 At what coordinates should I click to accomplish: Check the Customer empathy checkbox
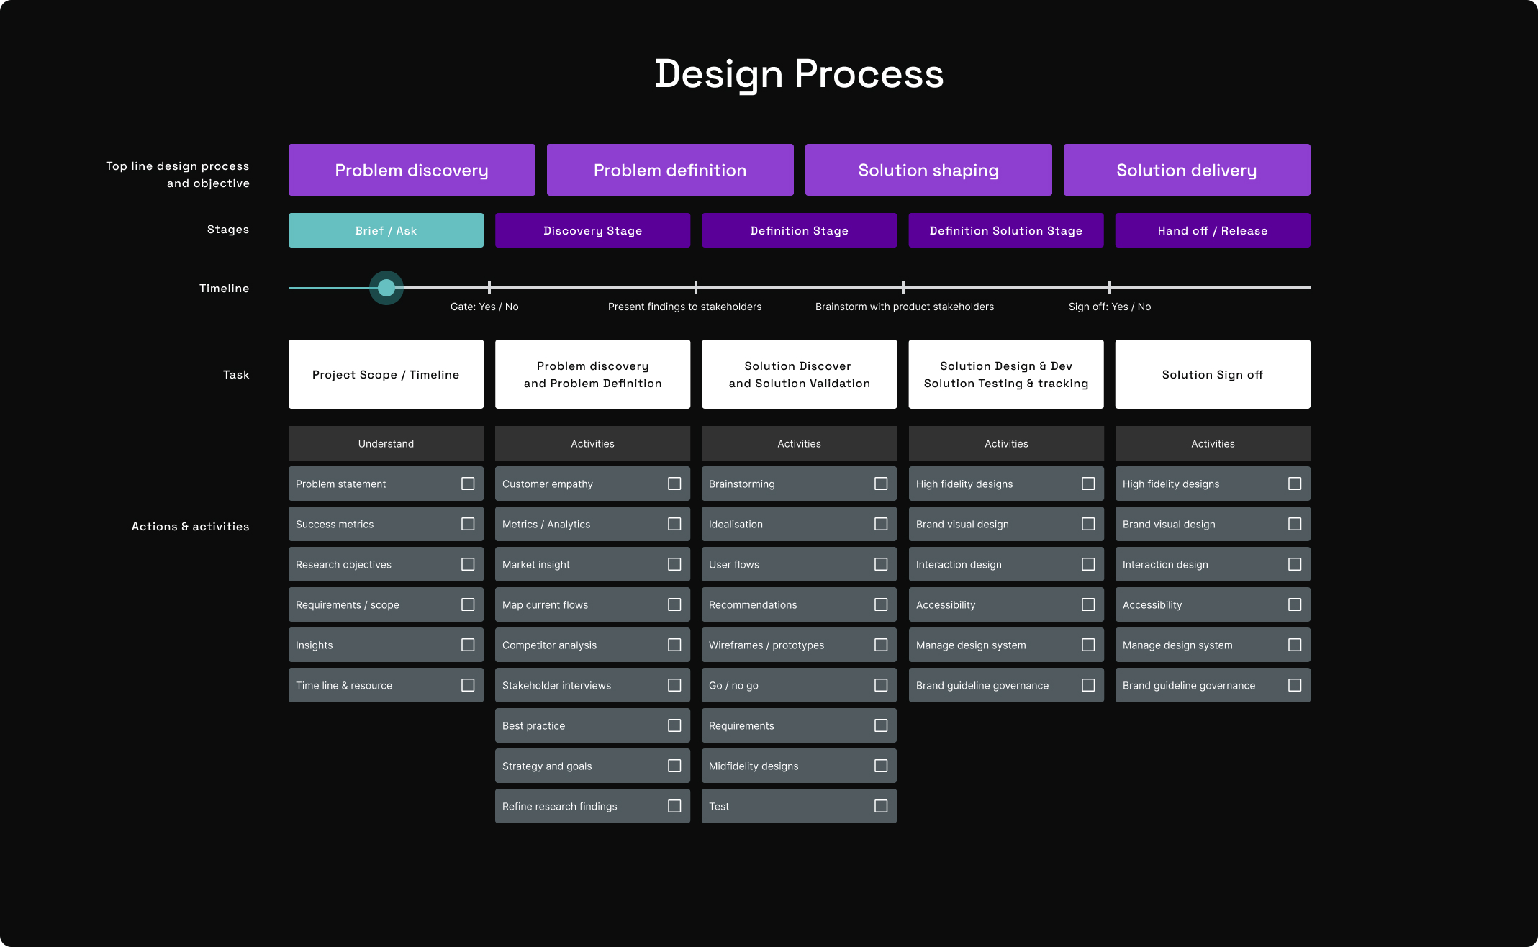tap(674, 484)
